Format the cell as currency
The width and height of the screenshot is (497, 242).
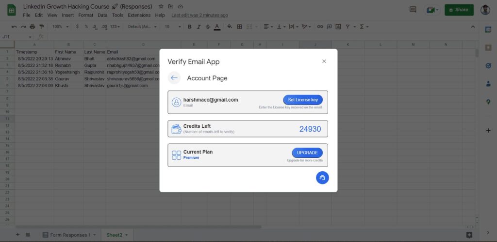(x=77, y=27)
